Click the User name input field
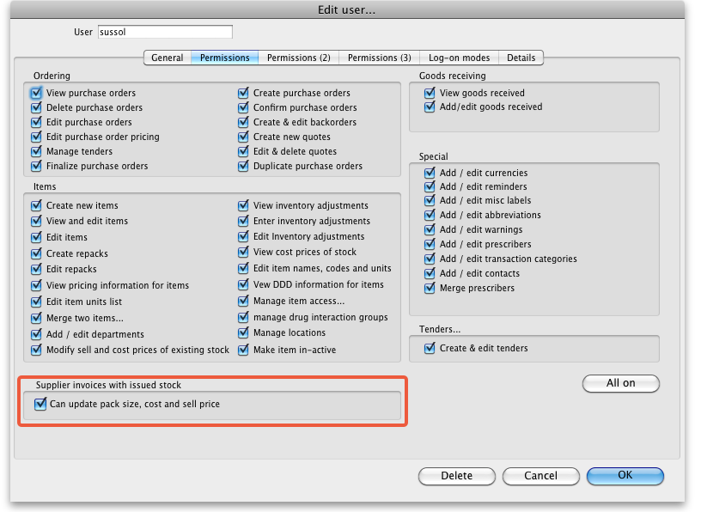 pyautogui.click(x=165, y=32)
